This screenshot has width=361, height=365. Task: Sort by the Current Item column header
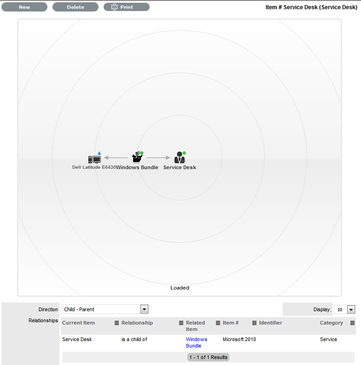click(x=78, y=323)
